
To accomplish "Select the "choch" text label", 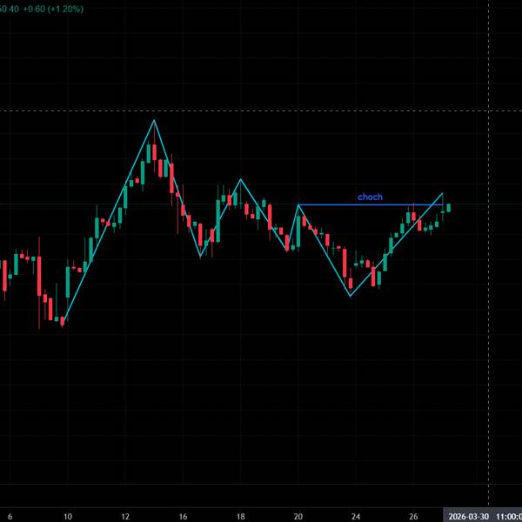I will click(370, 197).
